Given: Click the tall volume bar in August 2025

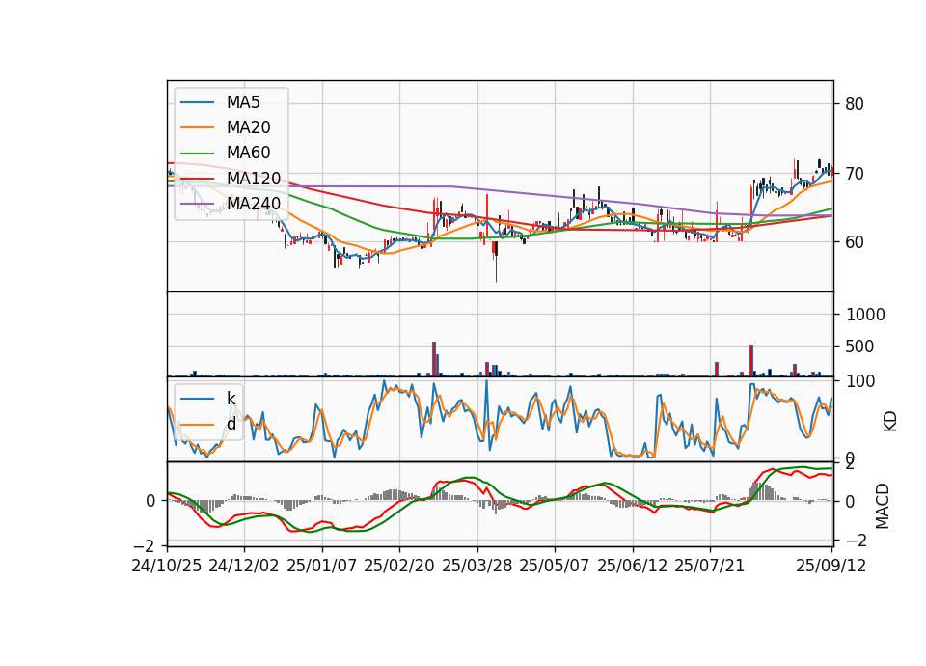Looking at the screenshot, I should (751, 360).
